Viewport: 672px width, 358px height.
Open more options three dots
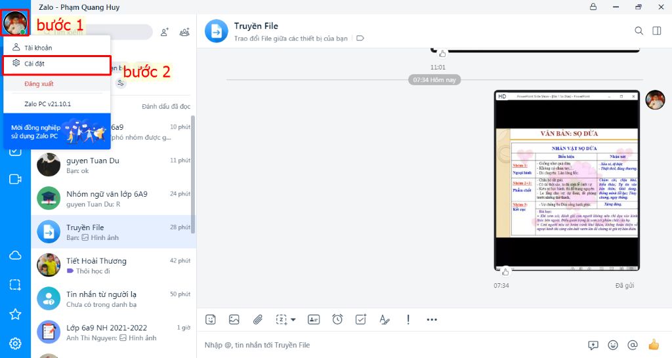pos(432,319)
